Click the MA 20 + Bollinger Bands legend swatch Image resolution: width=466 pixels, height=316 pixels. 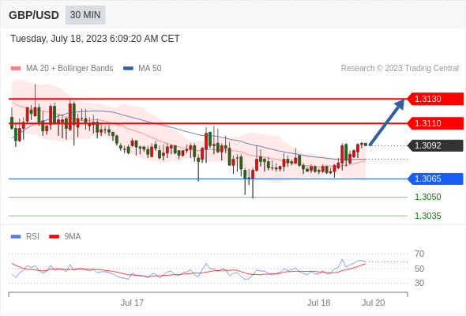[x=16, y=69]
